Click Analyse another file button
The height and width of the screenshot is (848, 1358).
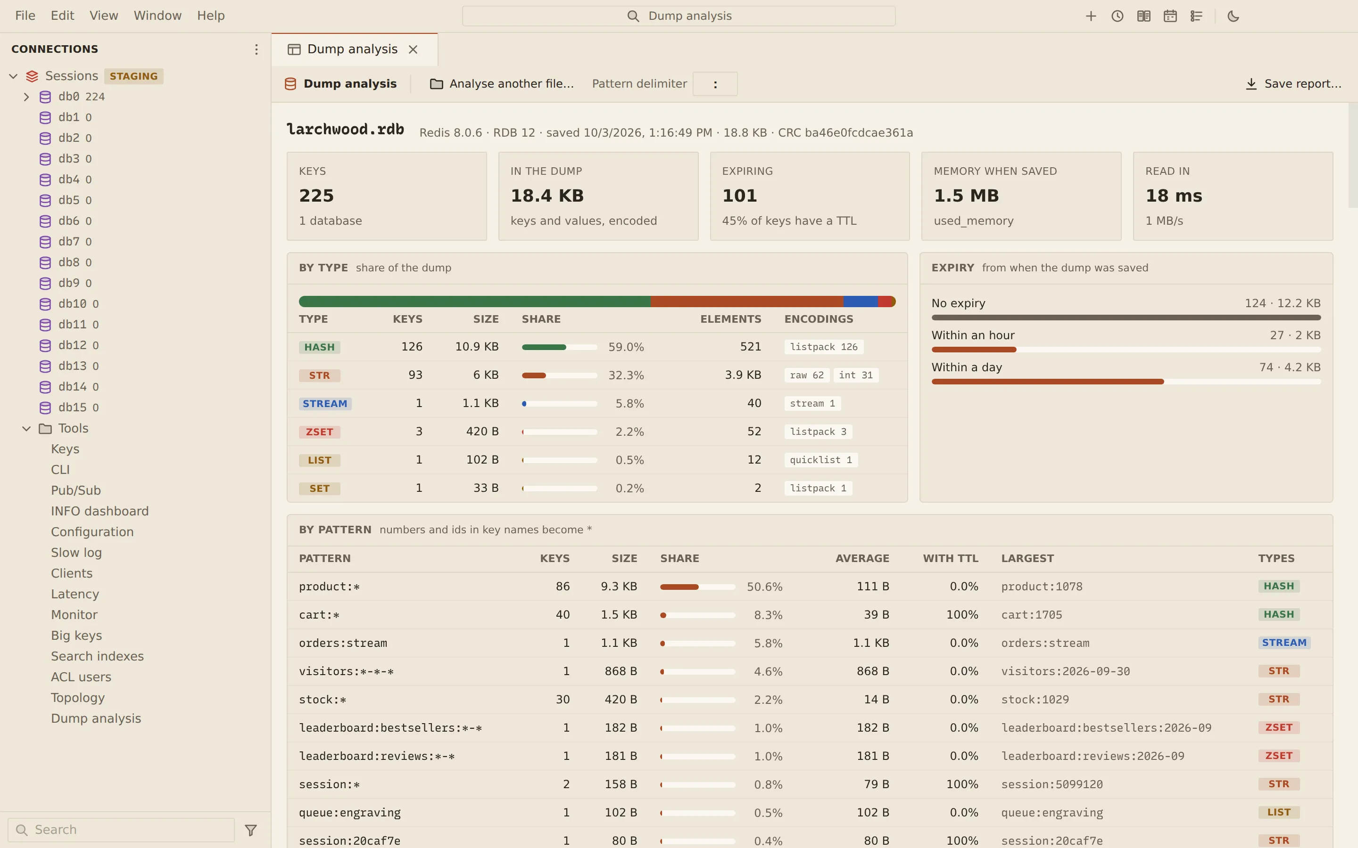coord(502,83)
